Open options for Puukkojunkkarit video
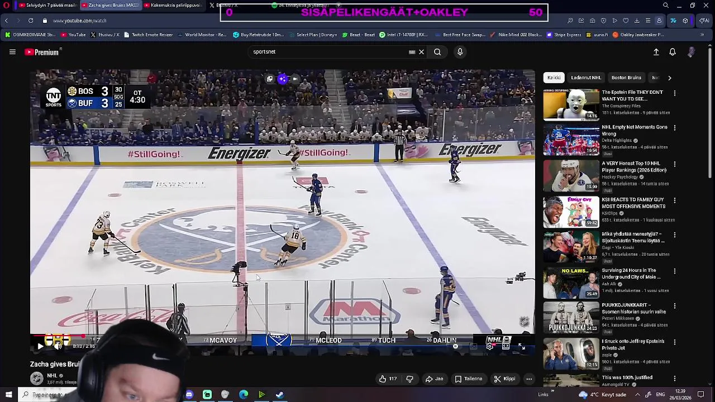The image size is (715, 402). coord(674,307)
